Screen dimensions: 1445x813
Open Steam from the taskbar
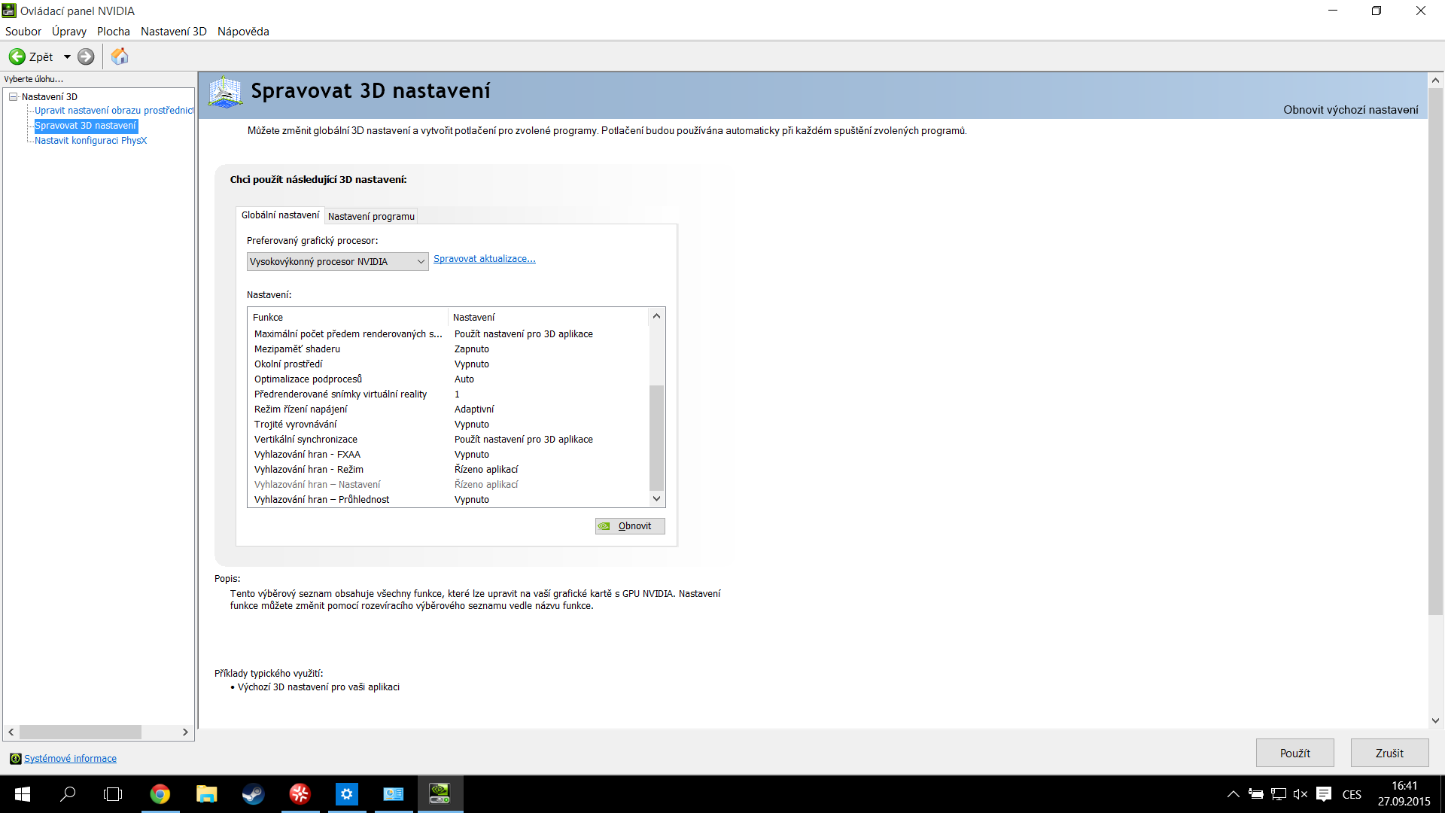pyautogui.click(x=253, y=794)
